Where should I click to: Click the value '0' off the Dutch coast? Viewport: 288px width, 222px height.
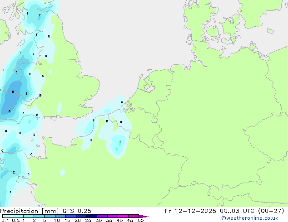122,102
